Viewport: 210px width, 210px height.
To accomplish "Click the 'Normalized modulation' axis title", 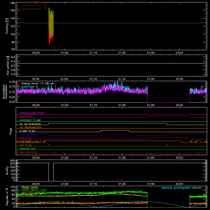I will (5, 92).
